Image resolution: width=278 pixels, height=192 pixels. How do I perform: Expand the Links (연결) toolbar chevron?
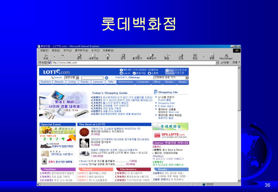(x=239, y=62)
